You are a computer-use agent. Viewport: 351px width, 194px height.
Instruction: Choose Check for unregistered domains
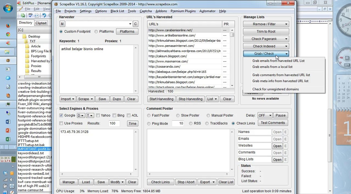pyautogui.click(x=275, y=89)
